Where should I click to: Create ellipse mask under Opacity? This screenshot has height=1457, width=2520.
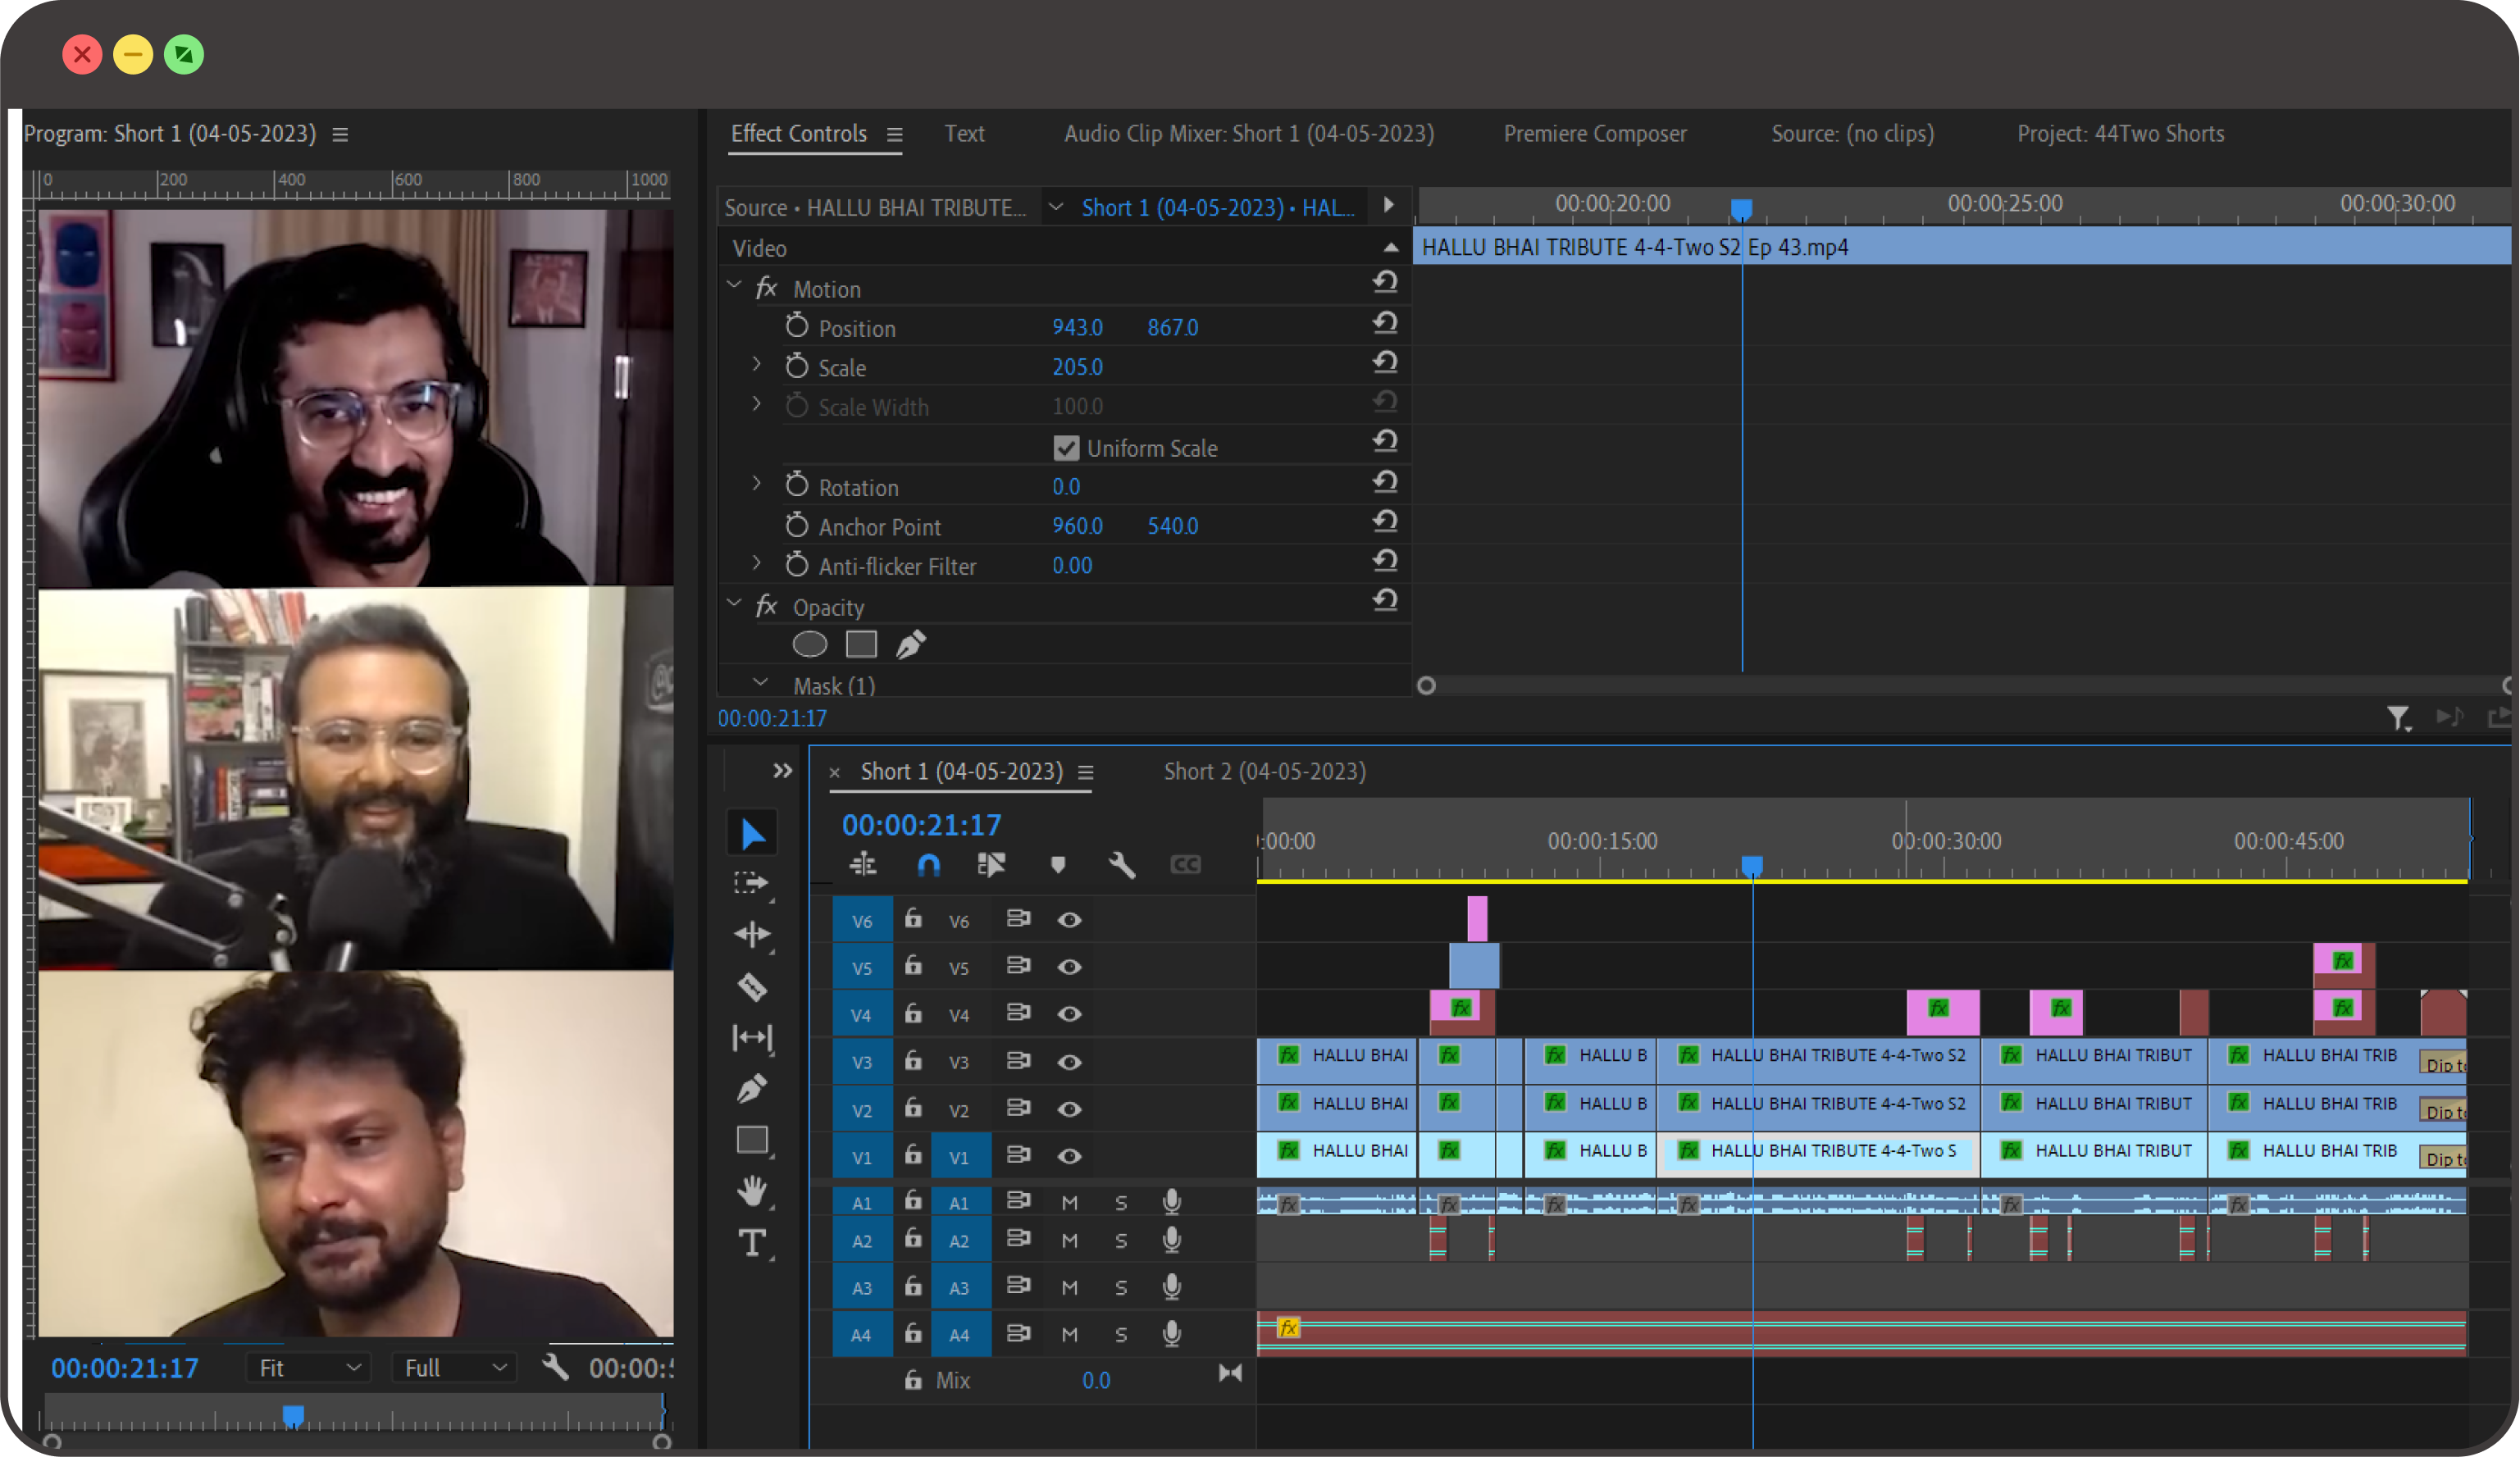[x=810, y=645]
